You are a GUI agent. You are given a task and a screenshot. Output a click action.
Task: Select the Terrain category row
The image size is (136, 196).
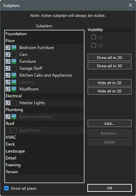[45, 172]
